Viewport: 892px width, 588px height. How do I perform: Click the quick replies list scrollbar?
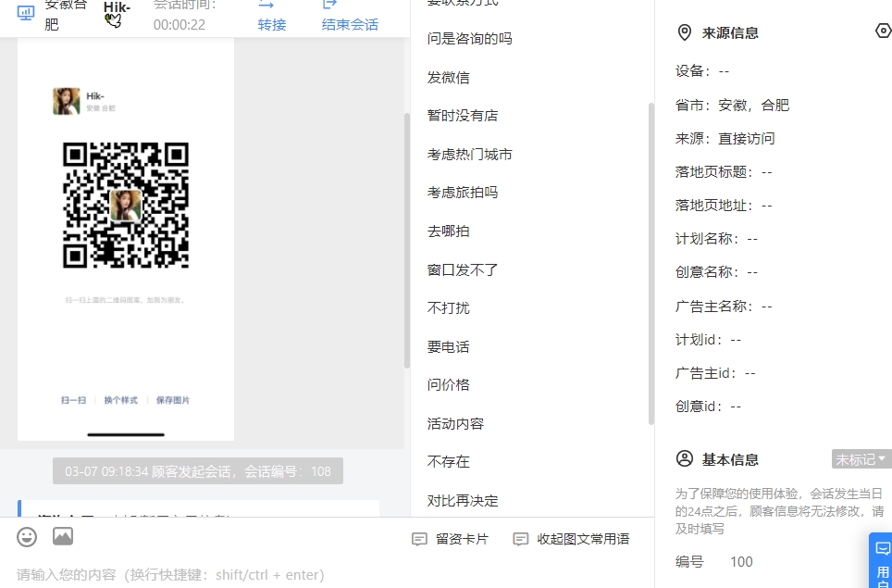(651, 264)
